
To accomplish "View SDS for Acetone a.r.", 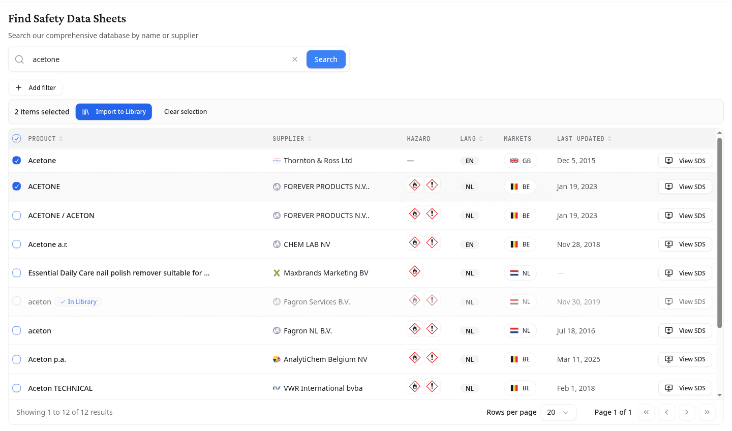I will click(x=685, y=244).
